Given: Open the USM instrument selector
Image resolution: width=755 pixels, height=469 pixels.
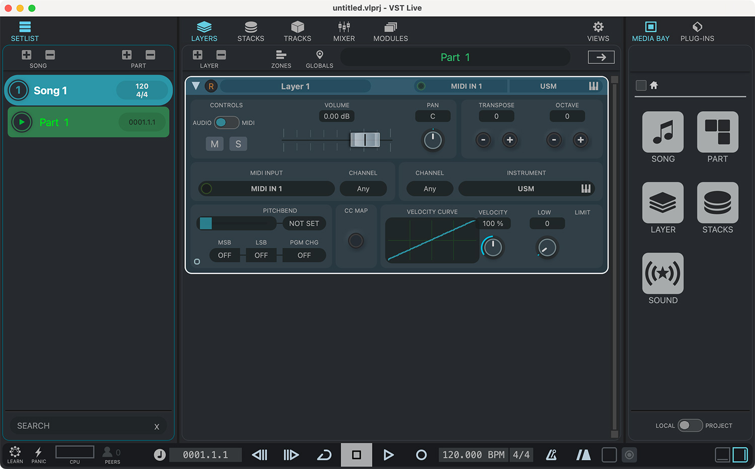Looking at the screenshot, I should [x=526, y=189].
